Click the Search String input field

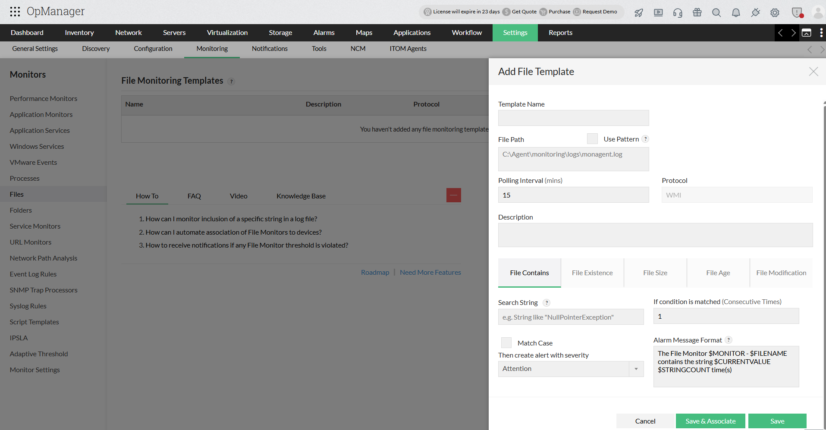coord(571,317)
